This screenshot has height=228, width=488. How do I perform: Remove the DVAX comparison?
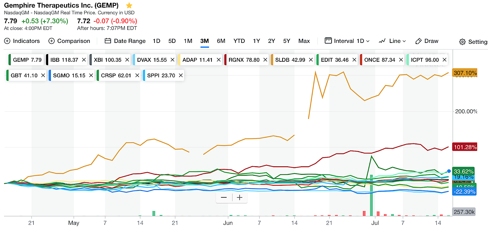(173, 60)
